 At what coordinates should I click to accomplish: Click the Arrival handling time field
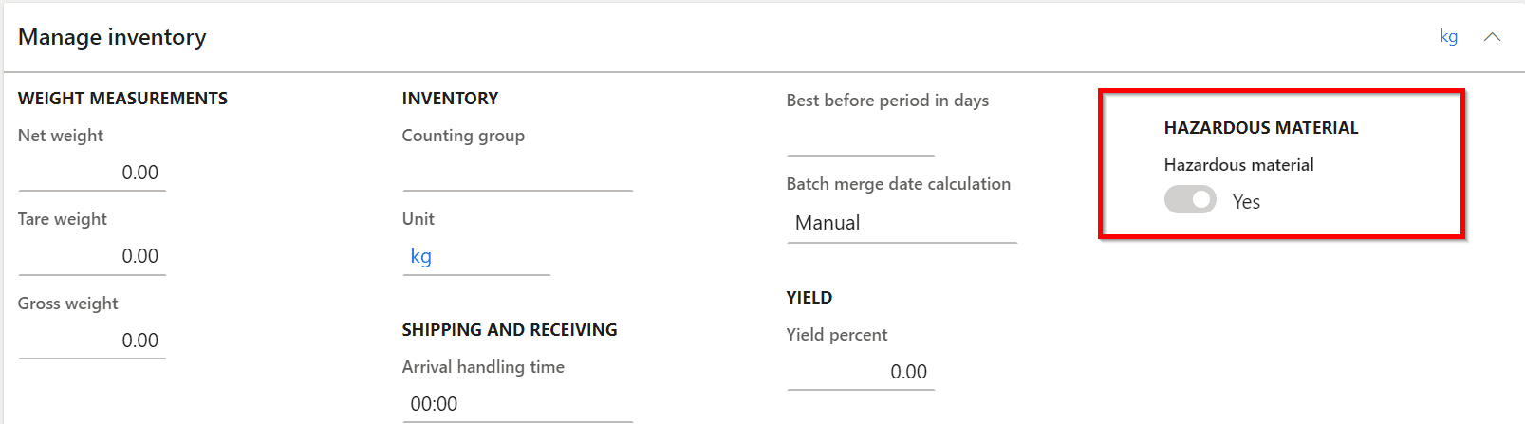[x=517, y=404]
